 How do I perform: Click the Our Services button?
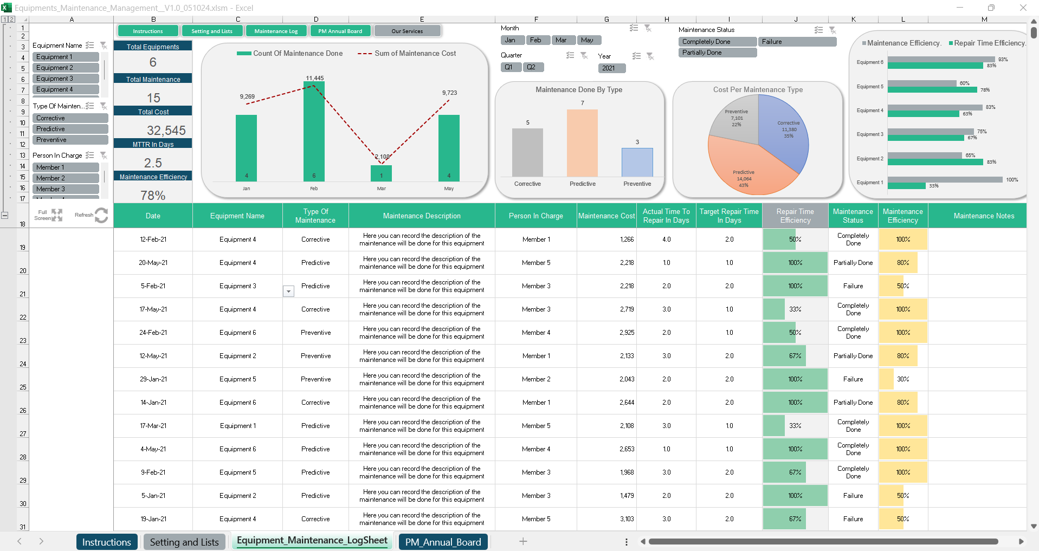[x=407, y=31]
